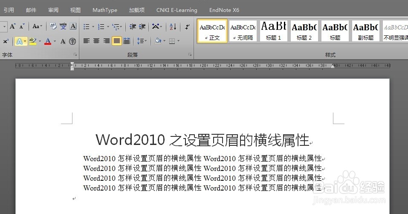
Task: Click the paragraph Shading paint bucket icon
Action: (x=158, y=41)
